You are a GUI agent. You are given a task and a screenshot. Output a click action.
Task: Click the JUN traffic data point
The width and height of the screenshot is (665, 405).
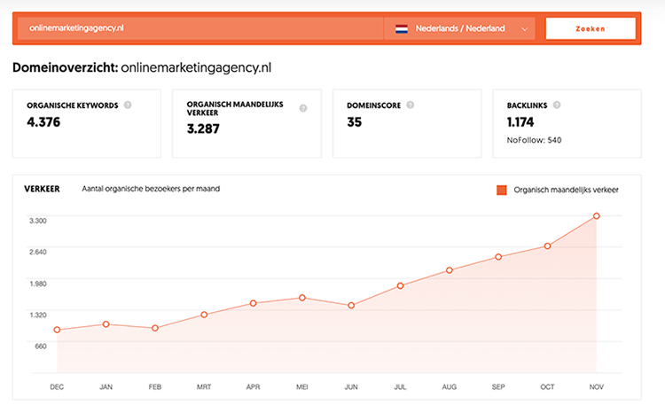(351, 306)
